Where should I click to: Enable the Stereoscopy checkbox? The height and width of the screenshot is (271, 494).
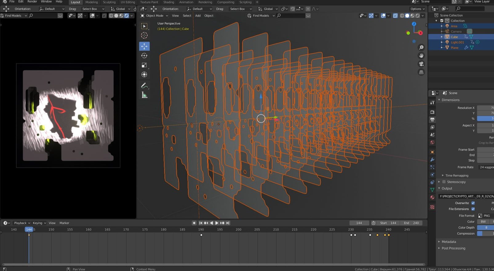[444, 182]
